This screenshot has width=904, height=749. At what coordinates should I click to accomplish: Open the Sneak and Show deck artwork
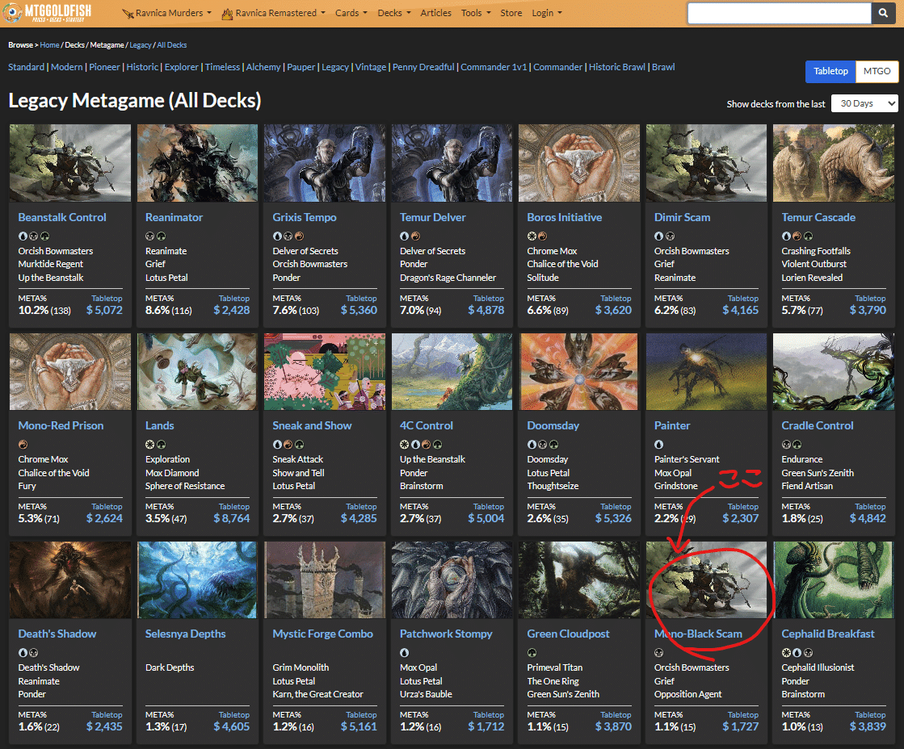click(325, 371)
